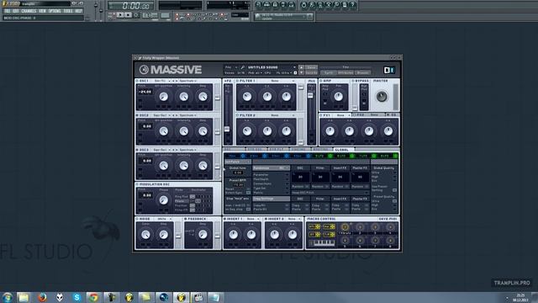Viewport: 538px width, 303px height.
Task: Click the Master volume knob
Action: 382,97
